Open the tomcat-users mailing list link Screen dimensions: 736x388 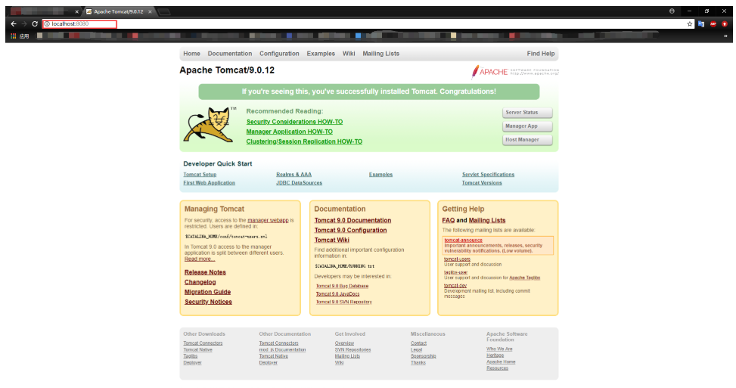coord(457,259)
